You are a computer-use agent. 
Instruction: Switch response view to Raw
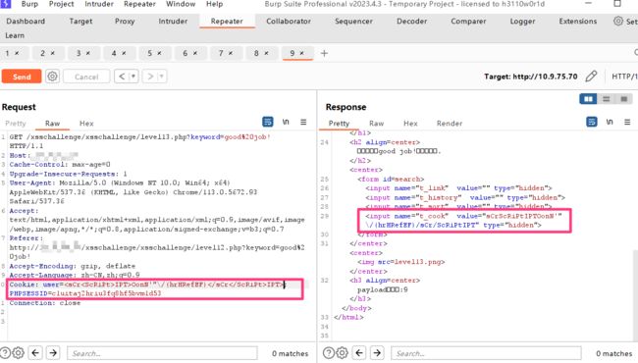(x=376, y=124)
